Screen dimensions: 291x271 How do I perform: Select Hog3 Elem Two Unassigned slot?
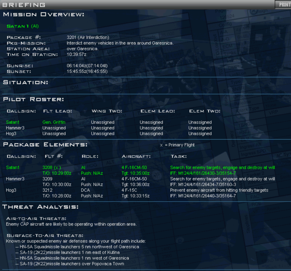pos(200,133)
